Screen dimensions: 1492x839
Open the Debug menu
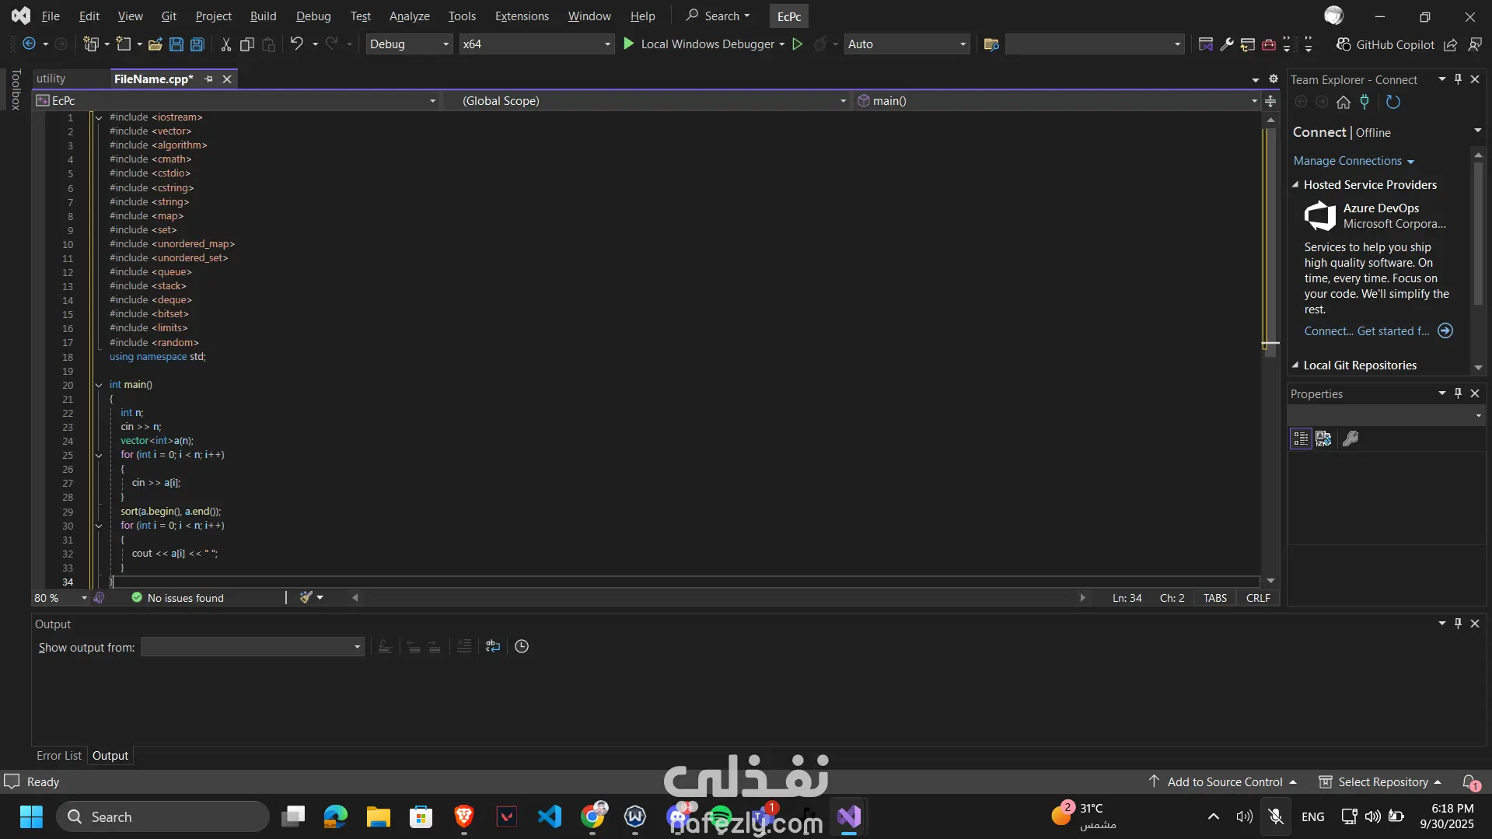coord(313,16)
